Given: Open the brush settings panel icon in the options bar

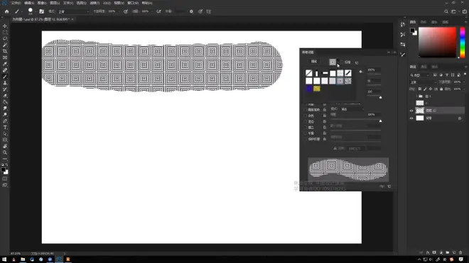Looking at the screenshot, I should click(42, 11).
